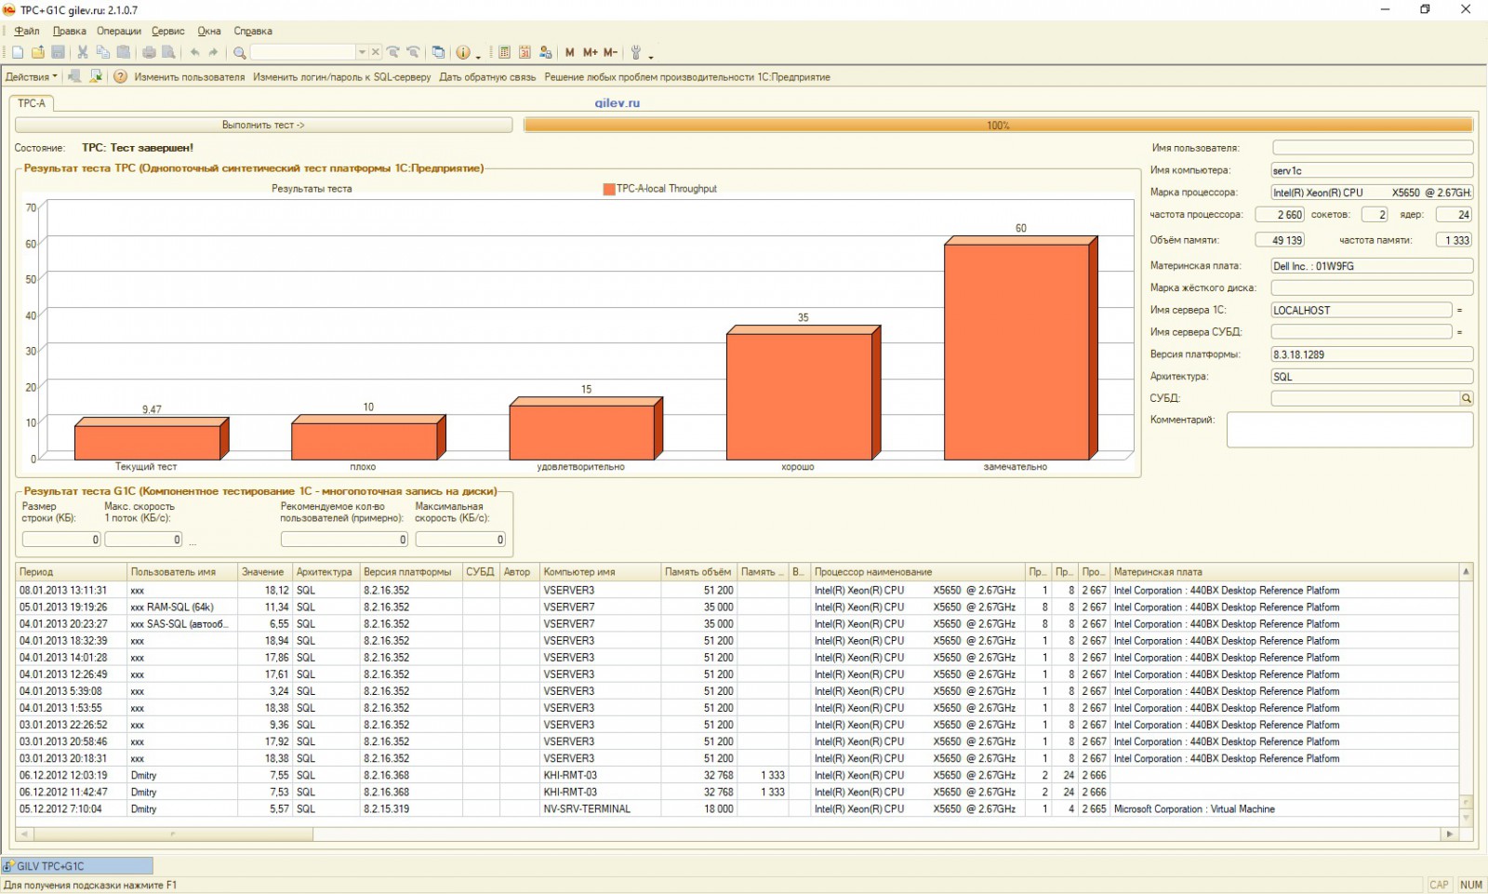Open the Действия dropdown menu

(x=31, y=77)
